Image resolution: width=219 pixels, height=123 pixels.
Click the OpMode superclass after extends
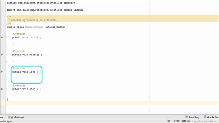pyautogui.click(x=61, y=27)
